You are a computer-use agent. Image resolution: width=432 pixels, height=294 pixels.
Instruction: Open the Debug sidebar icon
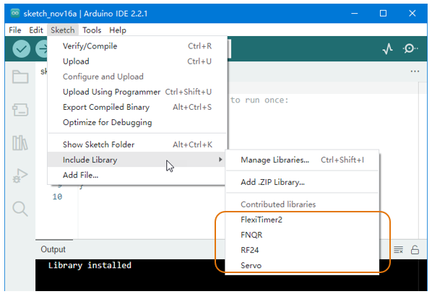coord(20,176)
